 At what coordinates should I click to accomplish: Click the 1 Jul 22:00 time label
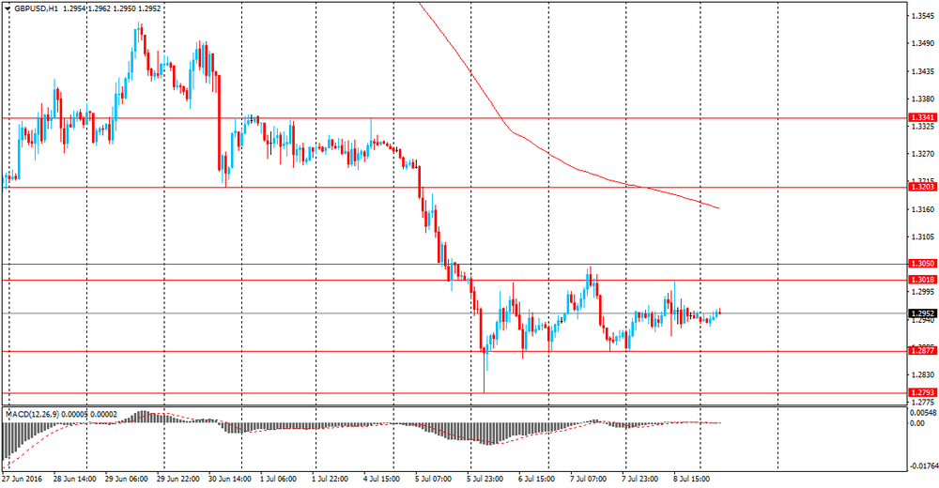click(x=331, y=479)
